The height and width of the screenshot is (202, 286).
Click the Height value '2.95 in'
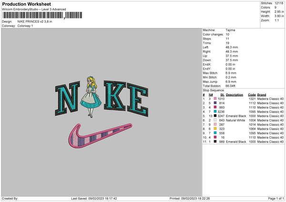click(x=279, y=11)
